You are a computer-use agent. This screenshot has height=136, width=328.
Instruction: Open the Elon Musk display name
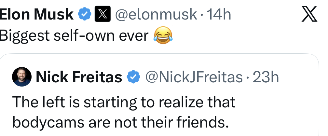[x=36, y=15]
